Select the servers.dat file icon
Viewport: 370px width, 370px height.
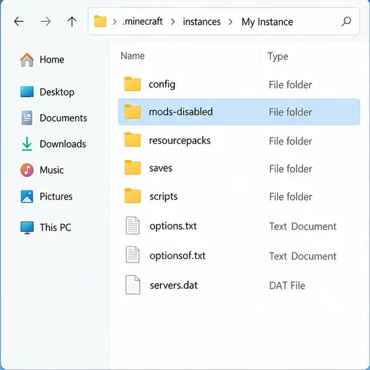pyautogui.click(x=133, y=285)
